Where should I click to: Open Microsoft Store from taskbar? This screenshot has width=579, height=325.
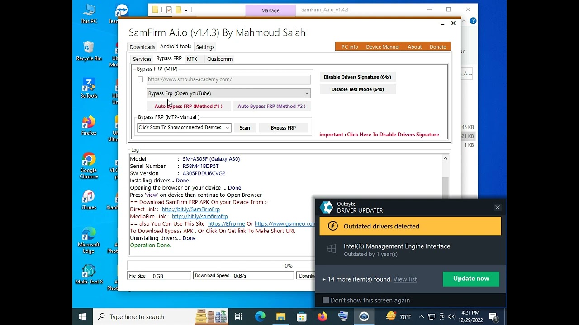pyautogui.click(x=302, y=317)
